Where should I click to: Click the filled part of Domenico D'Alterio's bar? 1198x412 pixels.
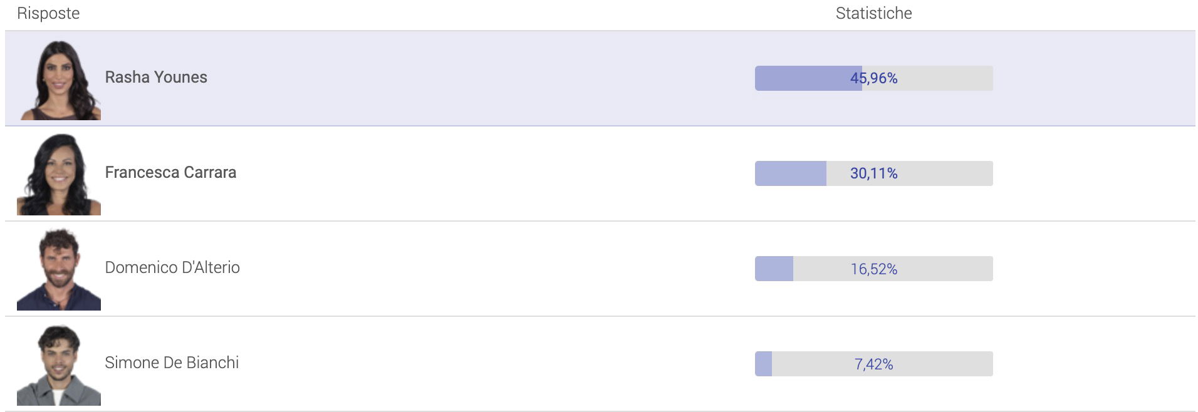point(774,269)
